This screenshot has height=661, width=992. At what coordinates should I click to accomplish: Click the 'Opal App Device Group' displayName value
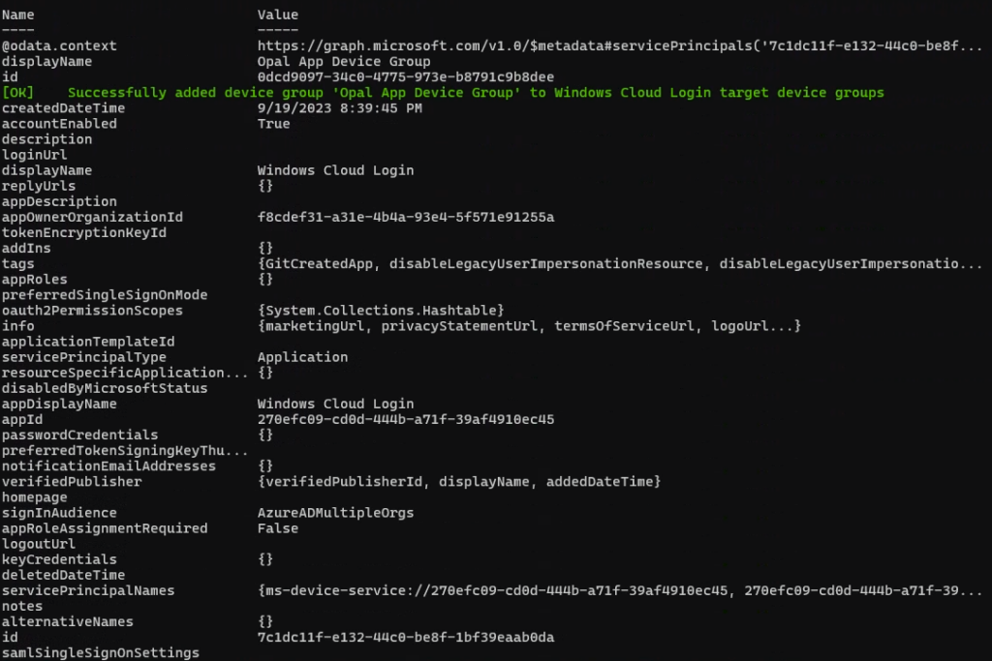coord(344,62)
